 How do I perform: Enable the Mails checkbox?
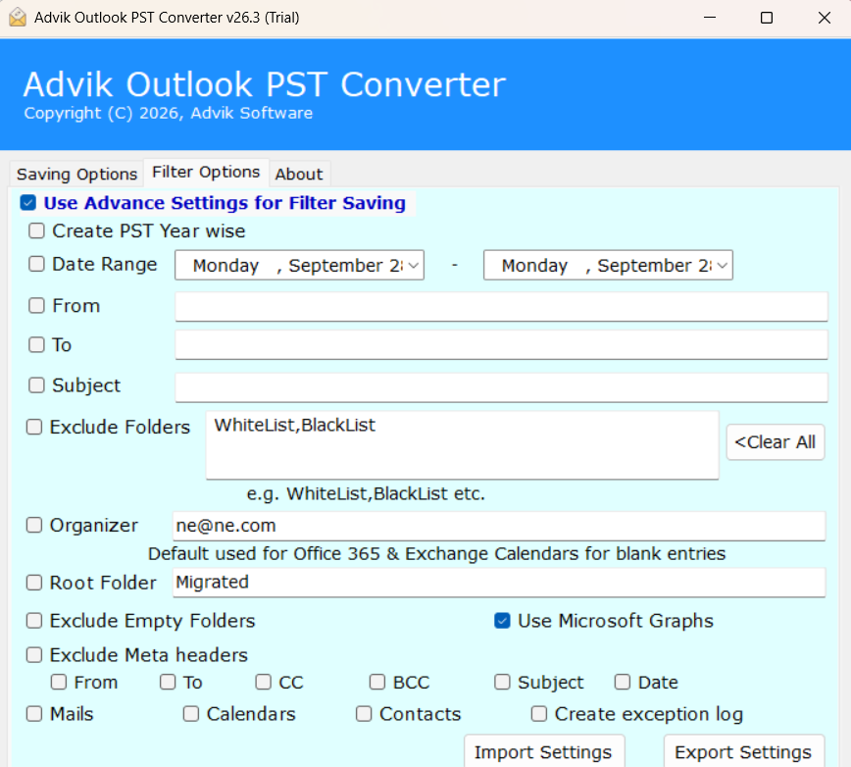[34, 714]
